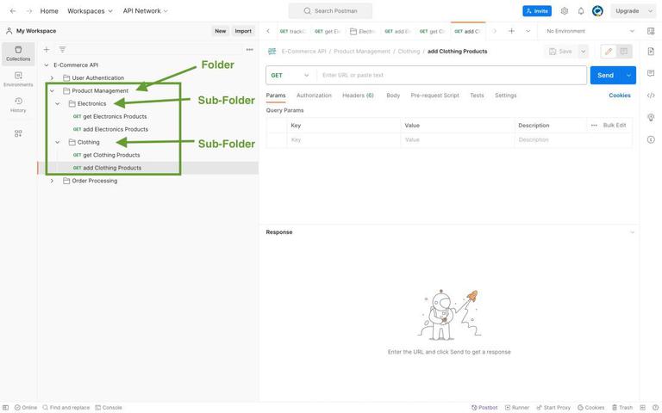Click the add new tab plus icon
Viewport: 662px width, 413px height.
pos(511,31)
